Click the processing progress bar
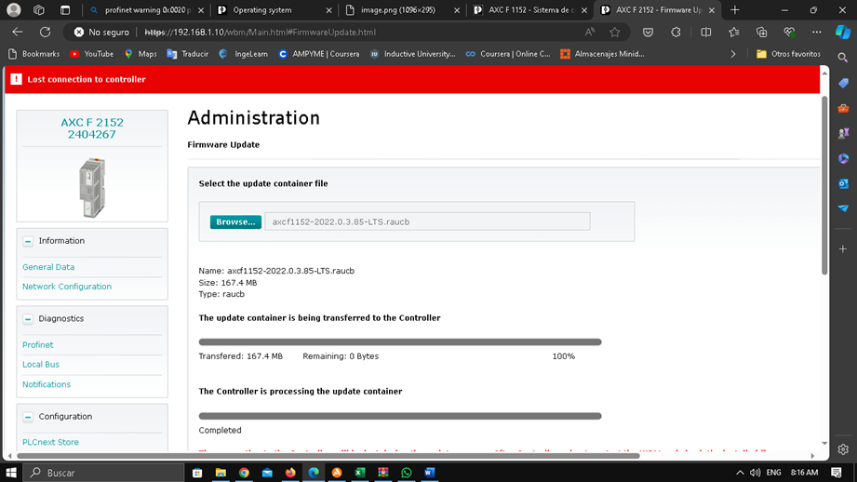This screenshot has width=857, height=482. [x=400, y=416]
